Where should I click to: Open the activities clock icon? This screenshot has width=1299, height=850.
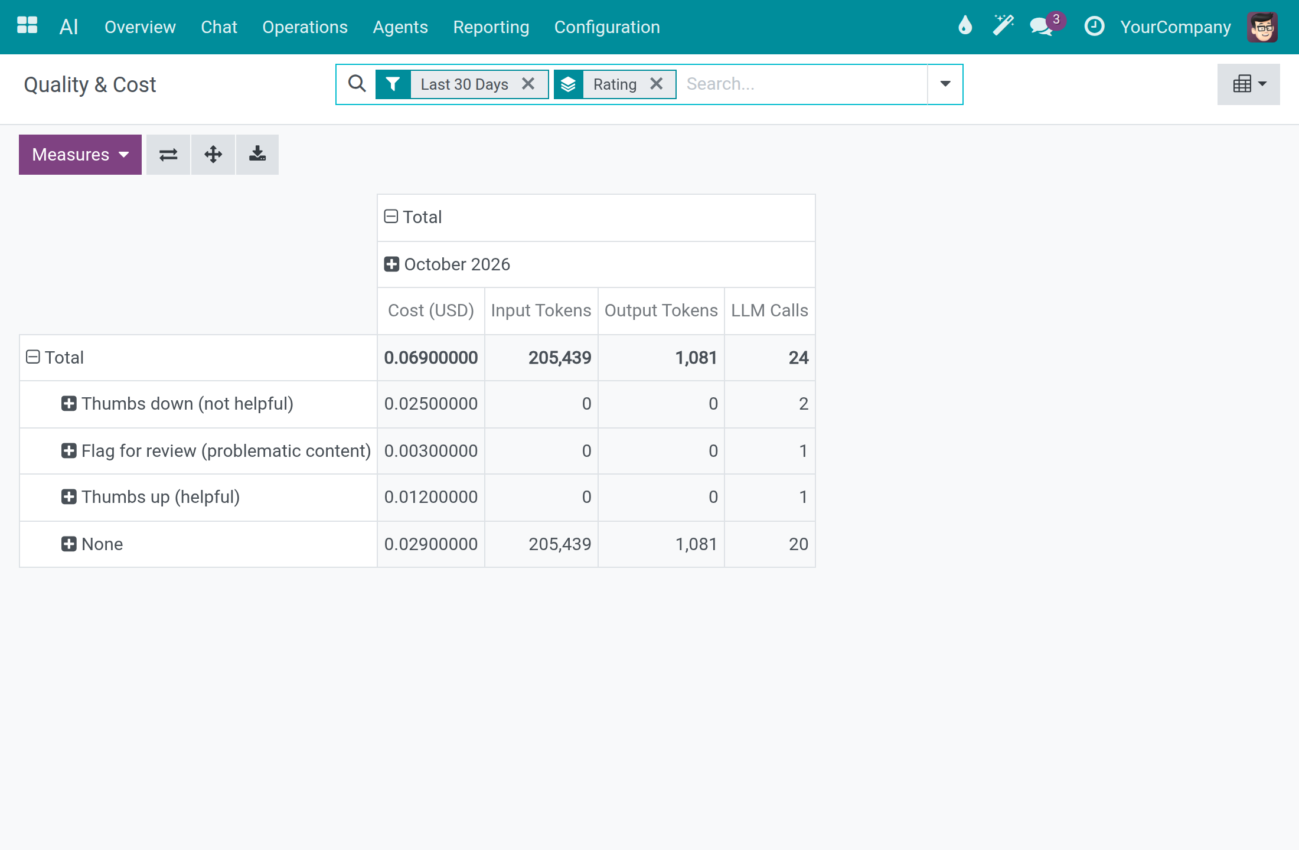point(1094,26)
